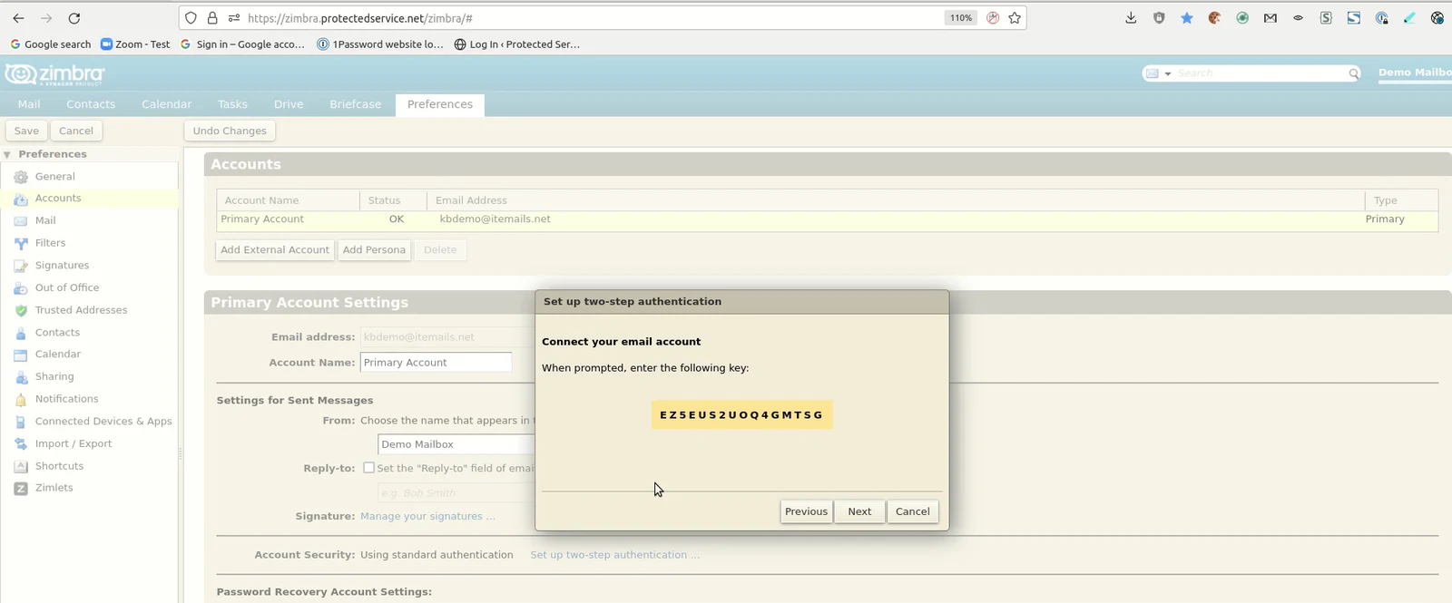1452x603 pixels.
Task: Open the Zoom - Test bookmark
Action: coord(135,44)
